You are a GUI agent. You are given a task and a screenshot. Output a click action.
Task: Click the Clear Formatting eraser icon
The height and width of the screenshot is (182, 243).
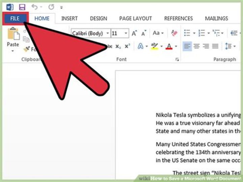coord(174,33)
